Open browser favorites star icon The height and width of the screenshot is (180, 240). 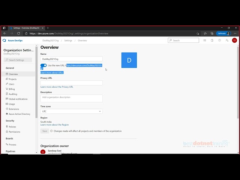click(x=205, y=33)
